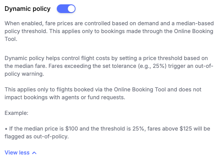Click the '$100' amount in the example
This screenshot has height=161, width=217.
[72, 129]
